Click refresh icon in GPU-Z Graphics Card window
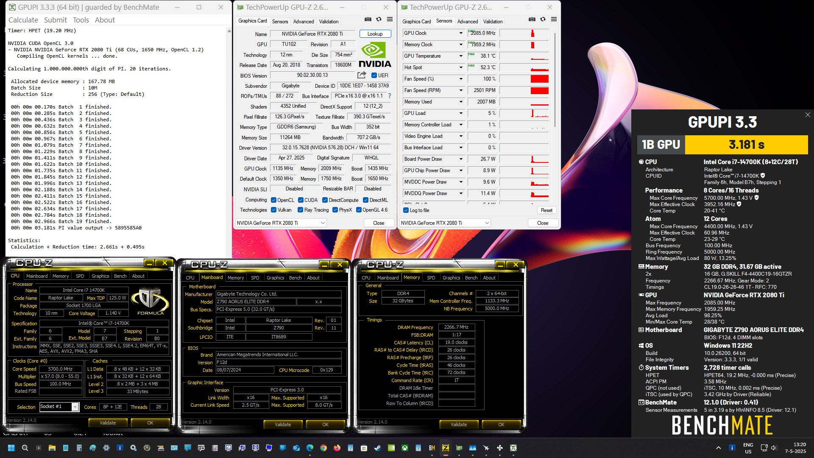Screen dimensions: 814x458 tap(379, 20)
